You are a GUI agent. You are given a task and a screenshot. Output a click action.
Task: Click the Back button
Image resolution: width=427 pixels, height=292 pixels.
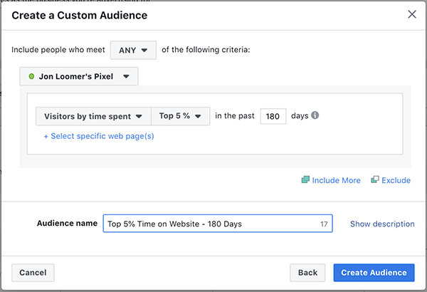click(307, 273)
